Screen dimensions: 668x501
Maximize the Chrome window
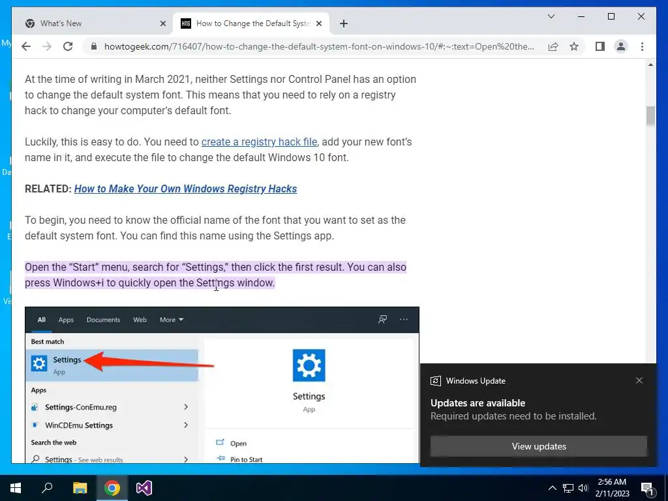pyautogui.click(x=611, y=16)
